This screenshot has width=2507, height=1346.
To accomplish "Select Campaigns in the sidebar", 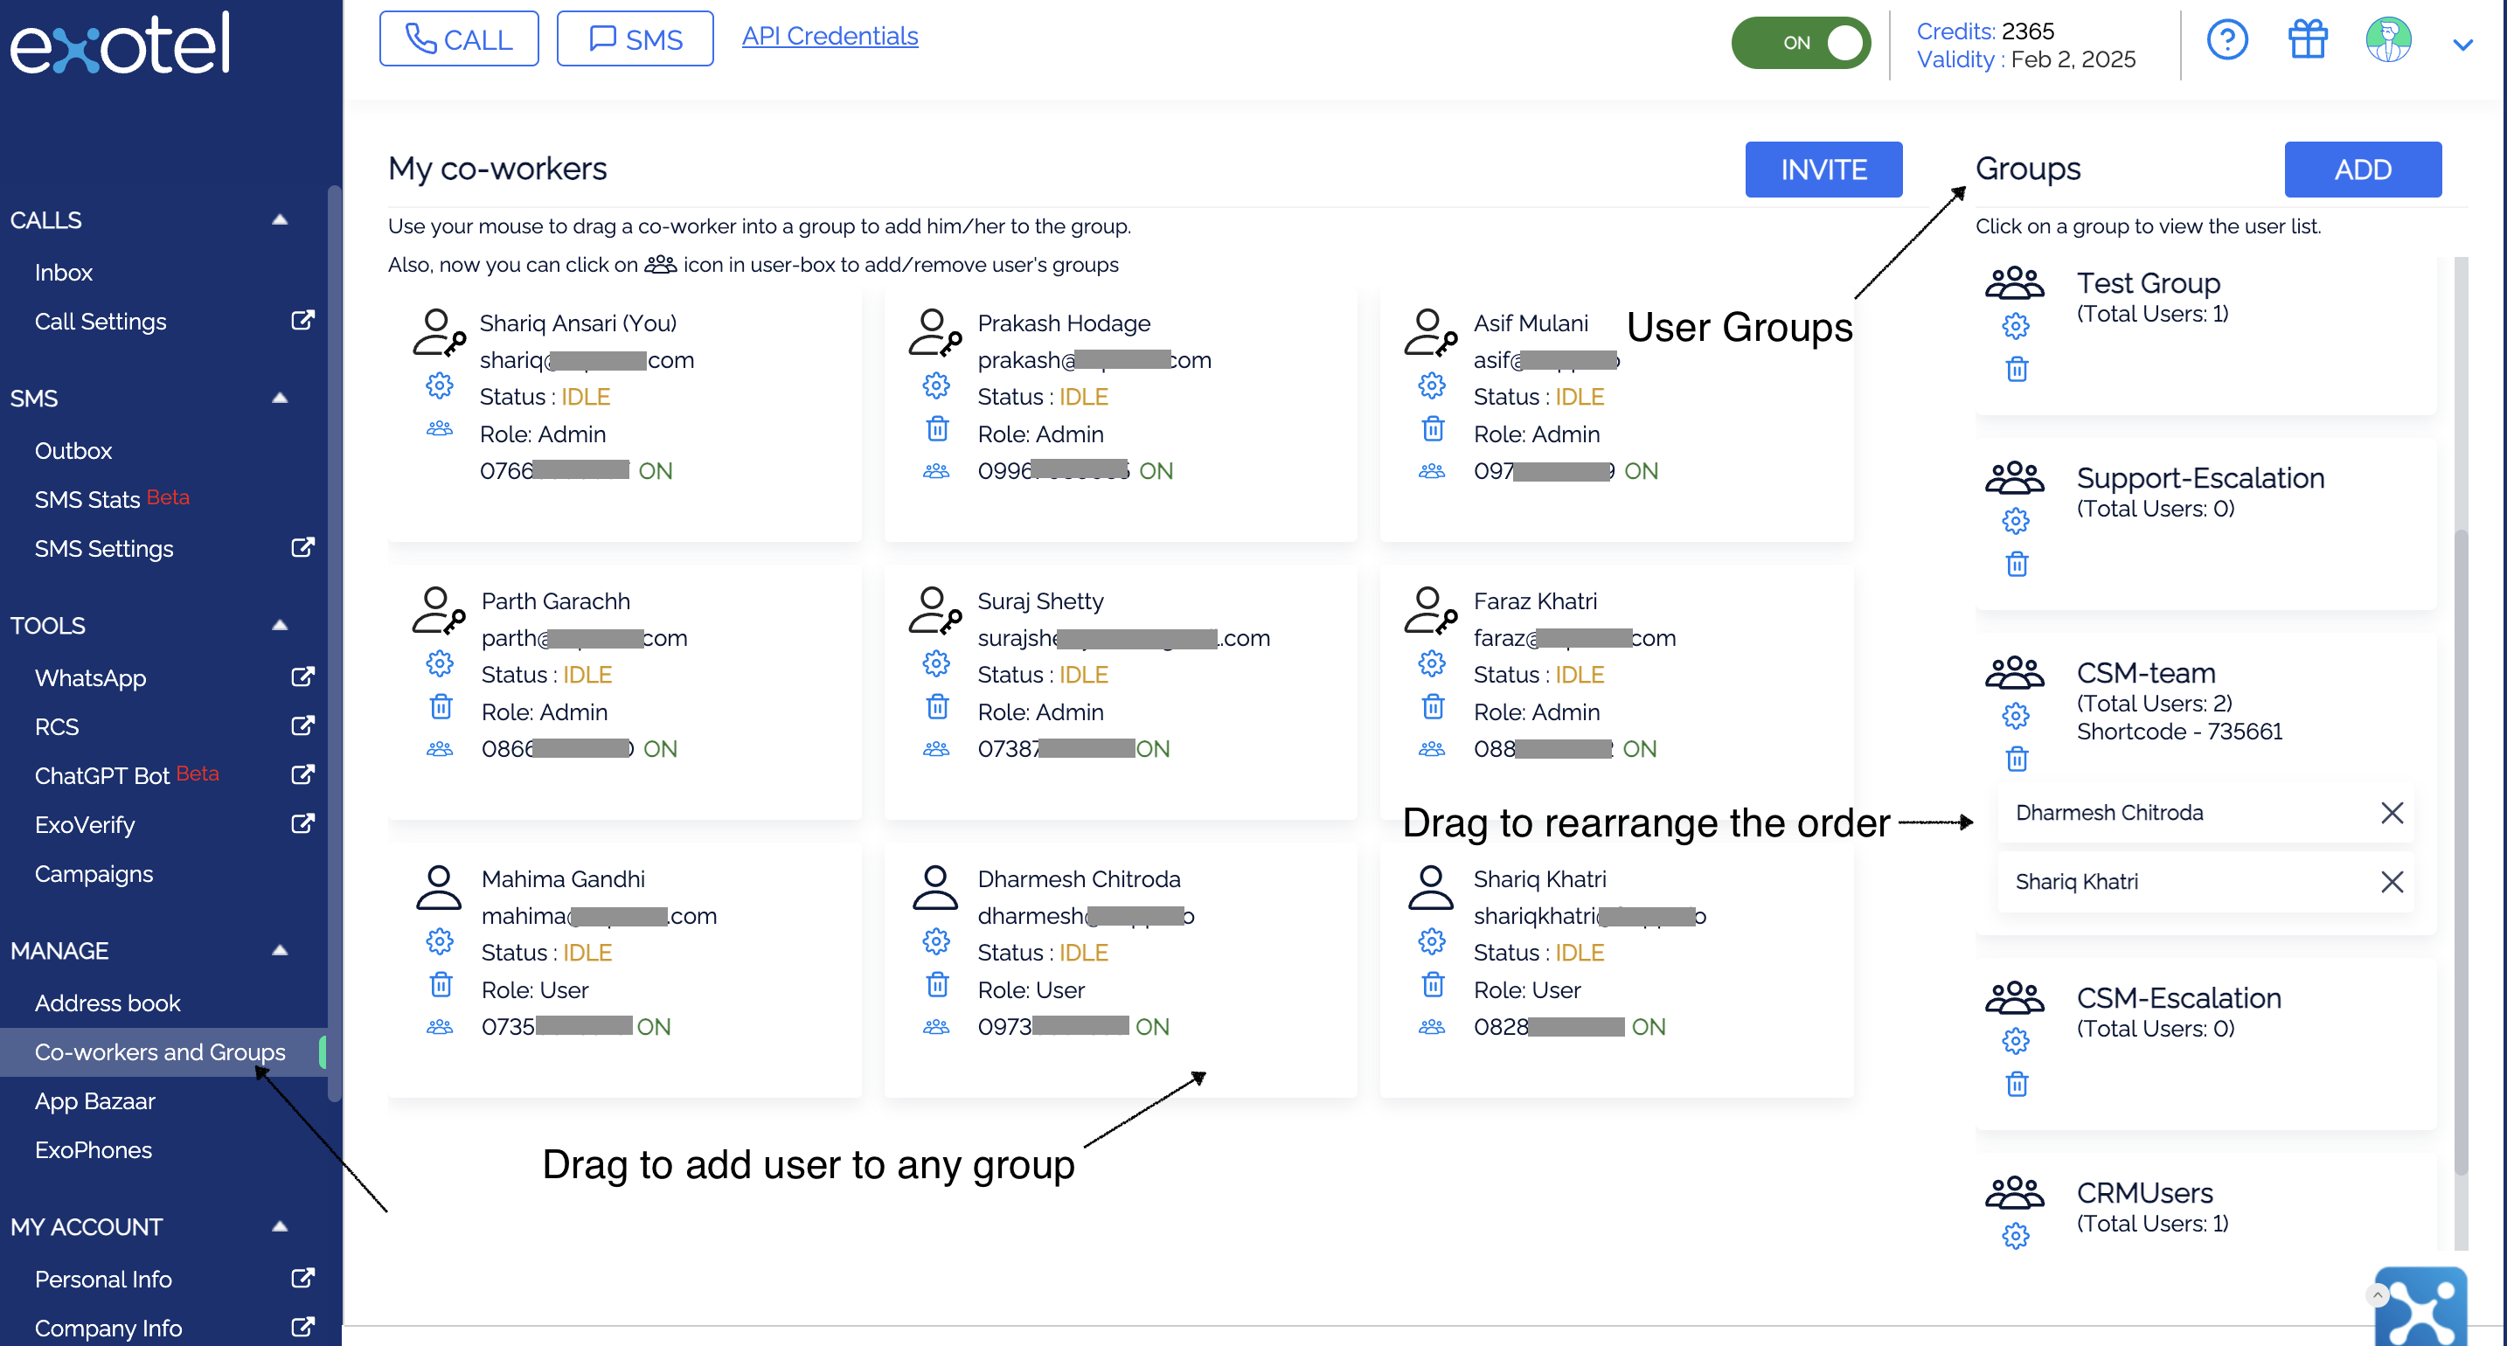I will [x=94, y=873].
